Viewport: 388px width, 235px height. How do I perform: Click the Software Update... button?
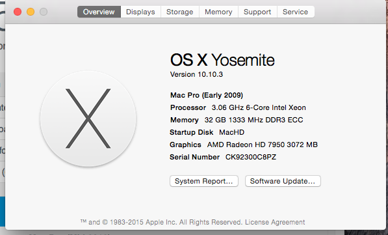pos(283,181)
